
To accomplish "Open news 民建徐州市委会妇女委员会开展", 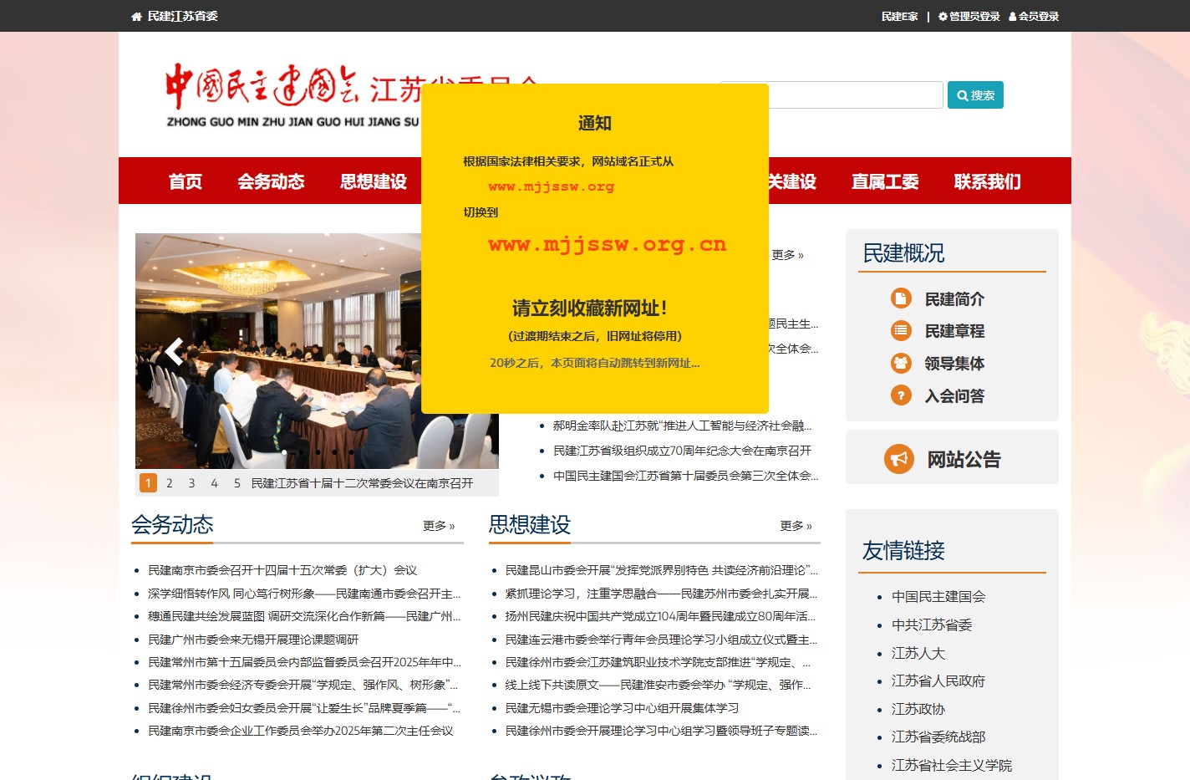I will coord(304,708).
